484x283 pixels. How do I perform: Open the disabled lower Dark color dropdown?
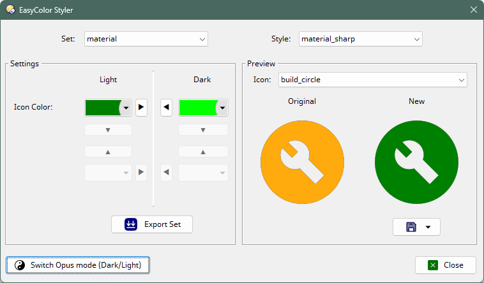pos(203,173)
